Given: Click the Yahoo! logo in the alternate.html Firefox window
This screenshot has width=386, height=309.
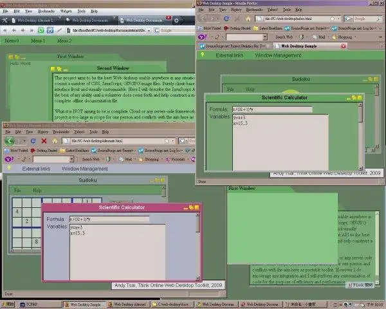Looking at the screenshot, I should (9, 159).
